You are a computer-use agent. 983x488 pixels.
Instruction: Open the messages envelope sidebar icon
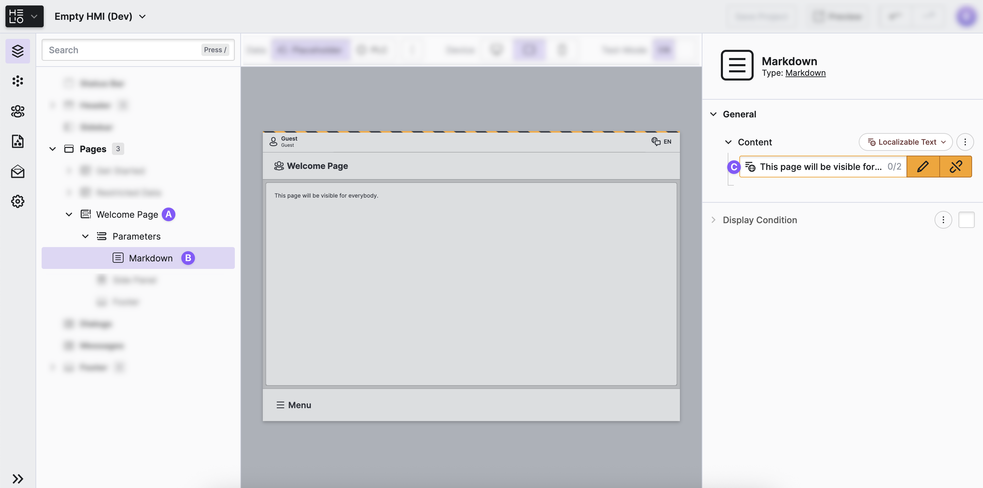(17, 171)
